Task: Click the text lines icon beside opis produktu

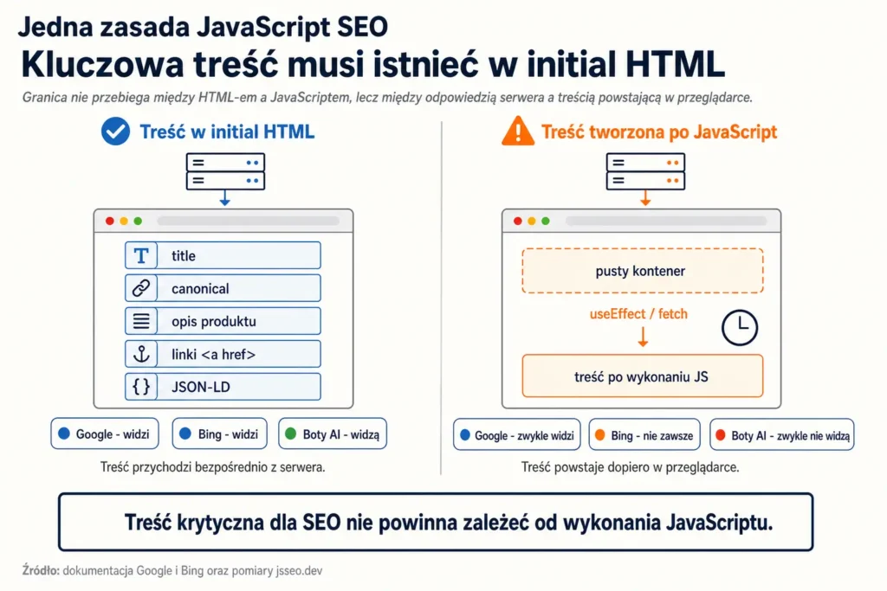Action: click(x=141, y=321)
